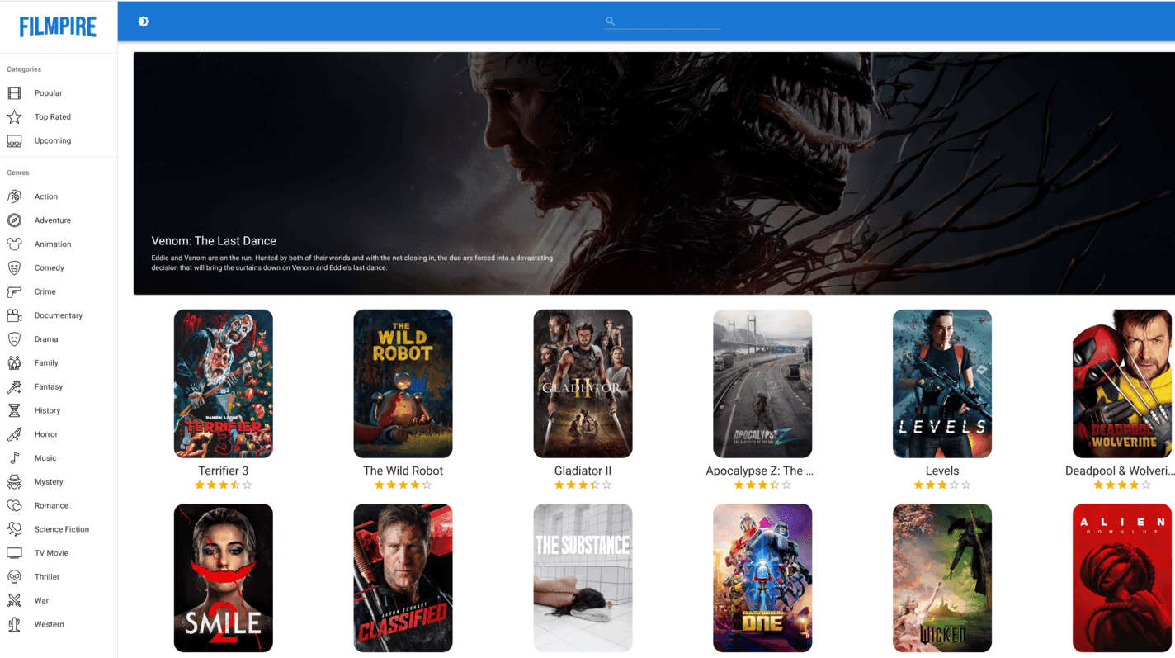Click the Gladiator II title text
Viewport: 1175px width, 658px height.
583,471
